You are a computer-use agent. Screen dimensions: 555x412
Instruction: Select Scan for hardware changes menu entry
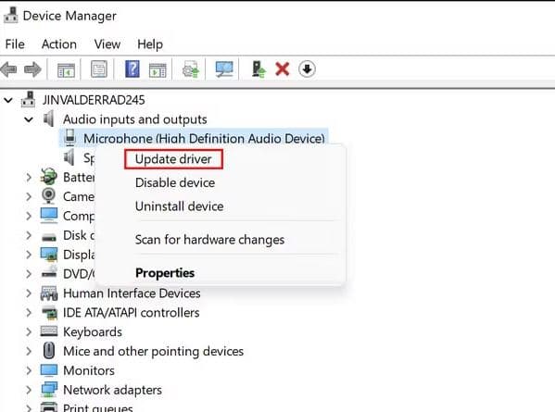[209, 240]
